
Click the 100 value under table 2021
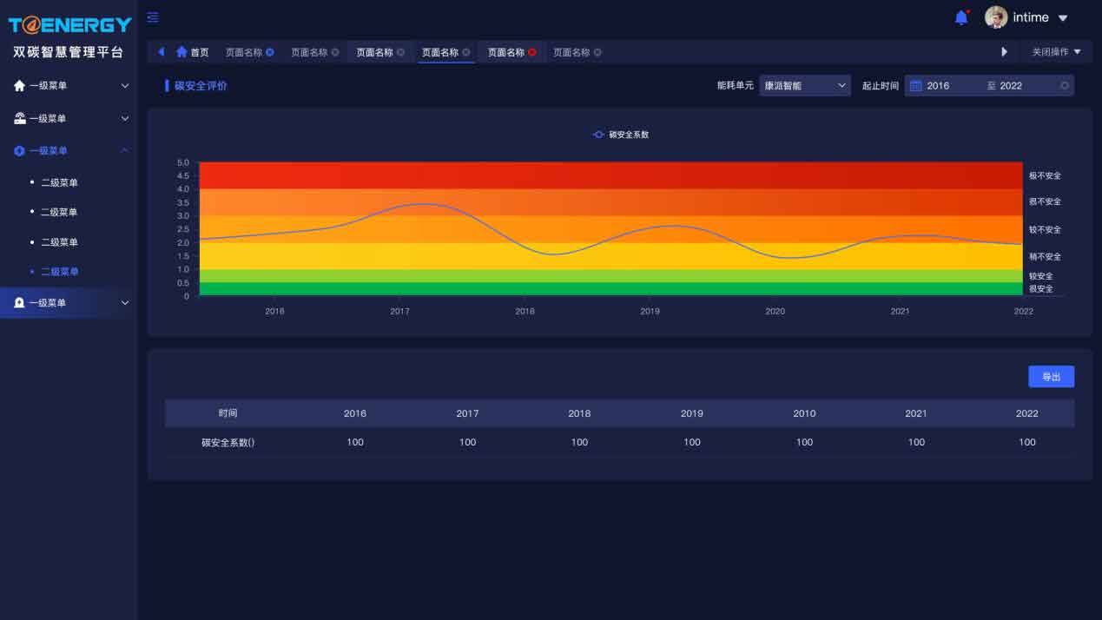(916, 442)
